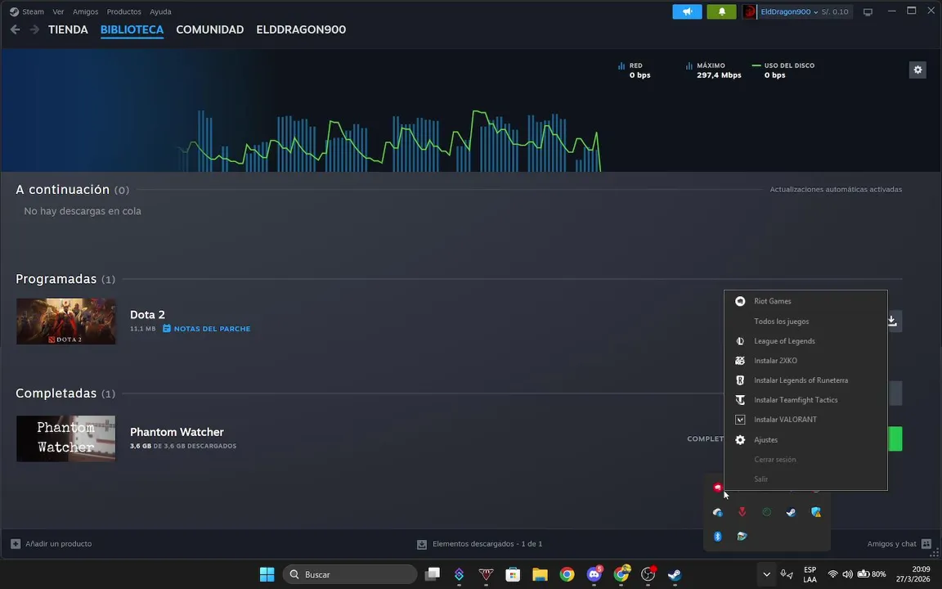Open the Phantom Watcher thumbnail

66,438
